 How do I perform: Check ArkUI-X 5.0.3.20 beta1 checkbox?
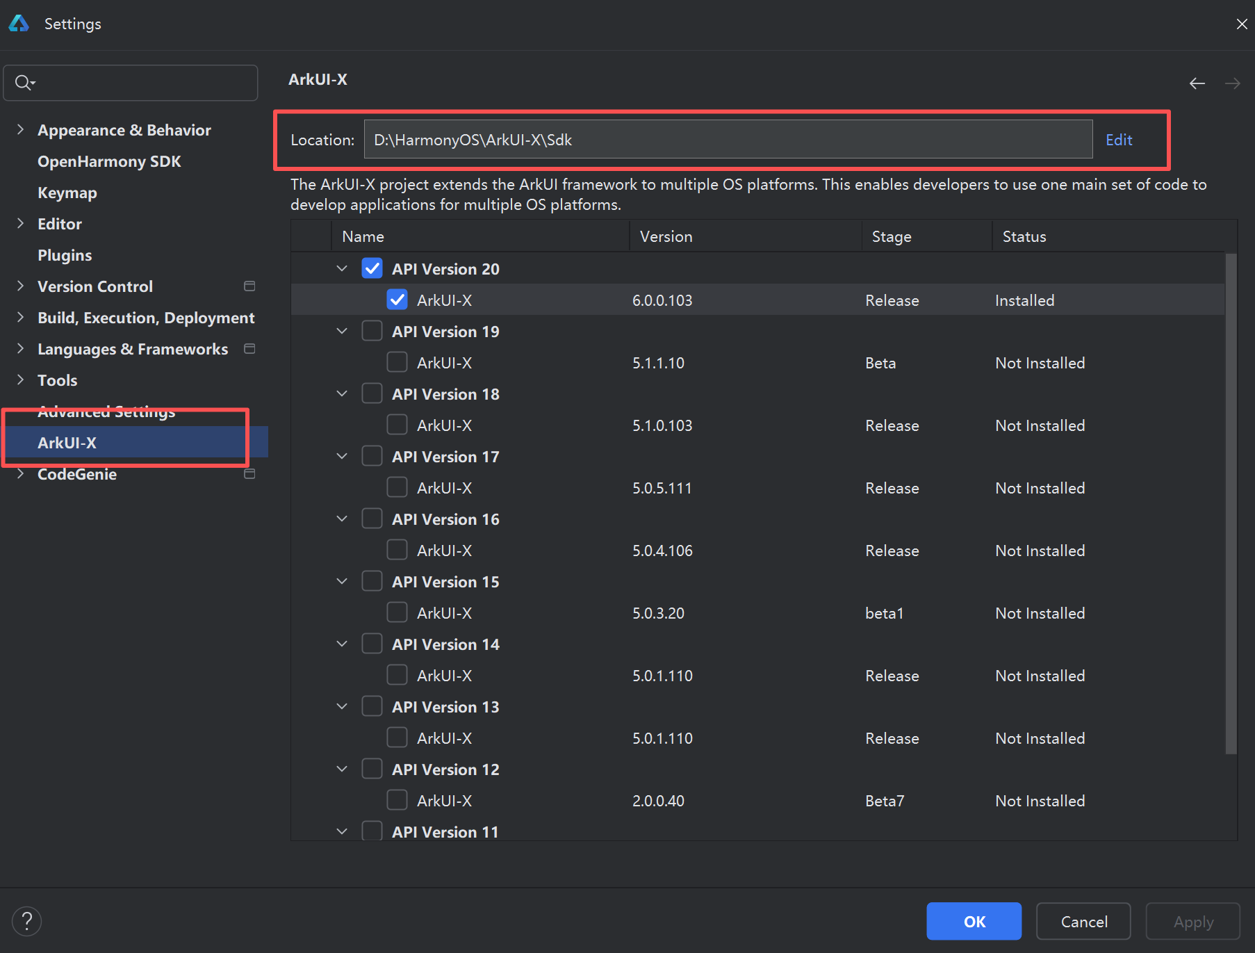tap(397, 612)
